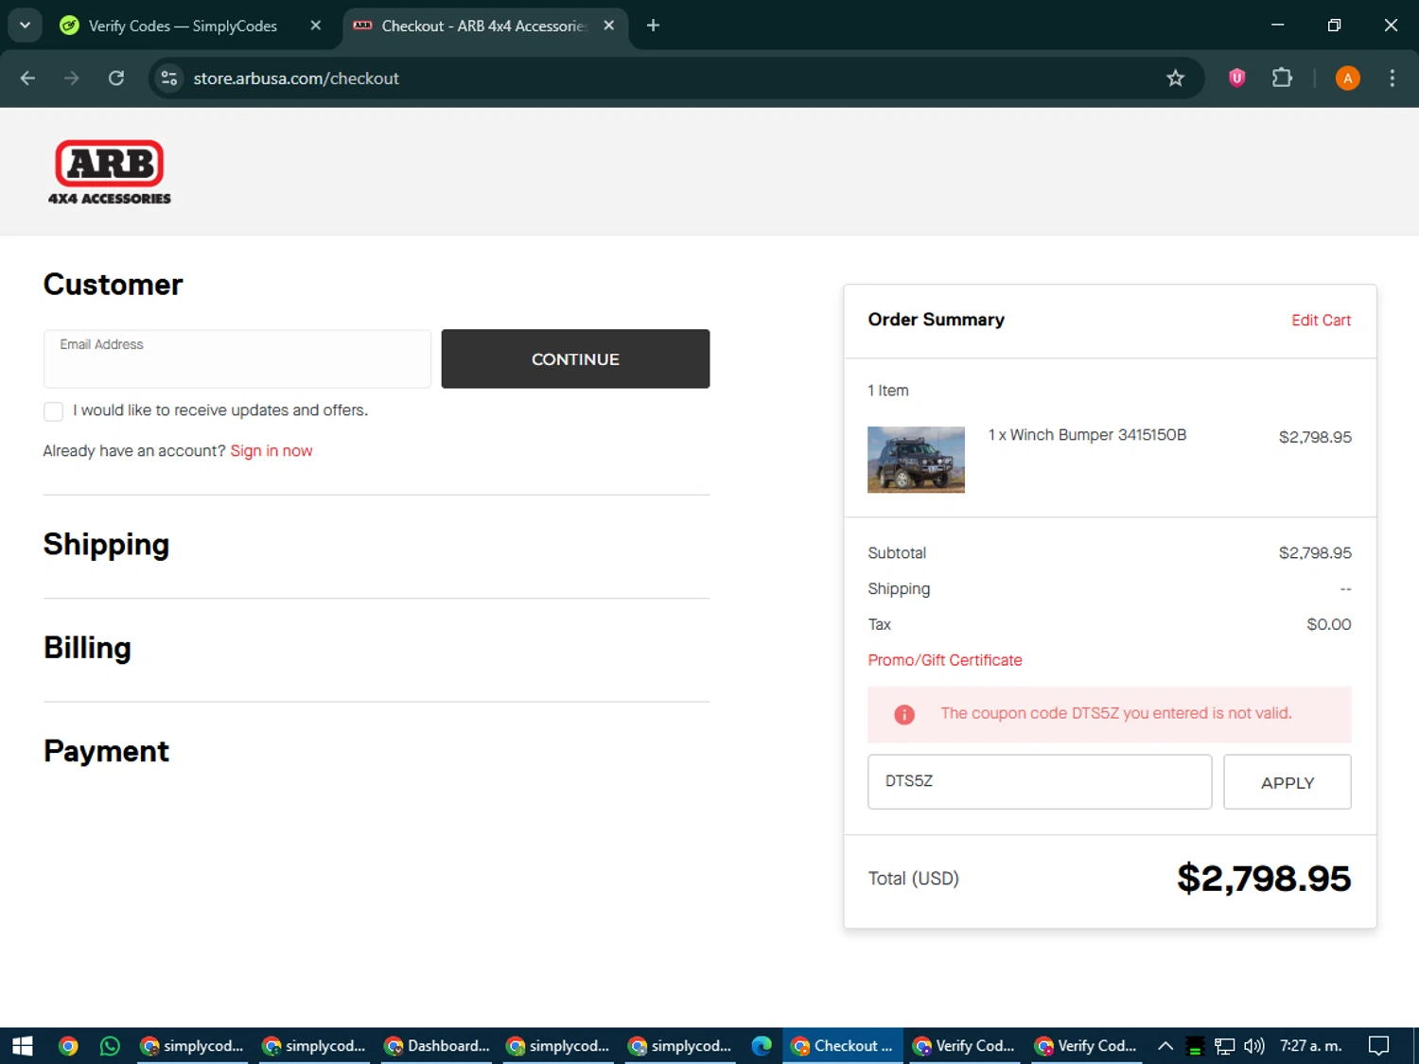The image size is (1419, 1064).
Task: Click the Customer section heading
Action: (113, 285)
